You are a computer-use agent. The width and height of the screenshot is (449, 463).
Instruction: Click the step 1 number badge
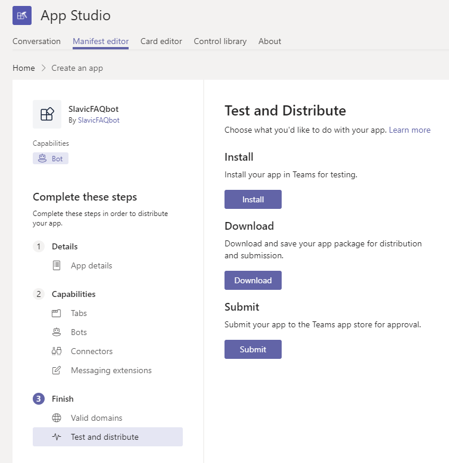point(39,246)
